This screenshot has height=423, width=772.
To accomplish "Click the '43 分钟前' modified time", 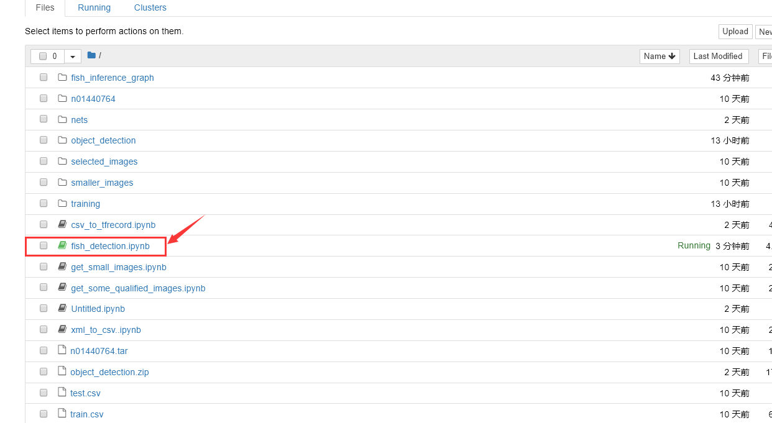I will pos(730,78).
